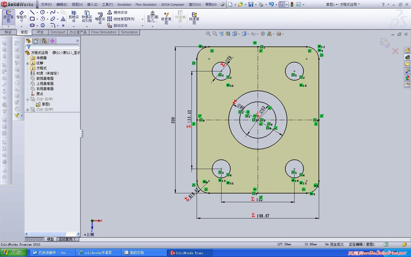This screenshot has height=257, width=411.
Task: Select the 转换实体引用 convert entities tool
Action: (x=87, y=17)
